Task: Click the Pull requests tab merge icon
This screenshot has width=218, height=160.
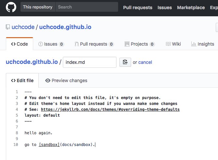Action: 76,44
